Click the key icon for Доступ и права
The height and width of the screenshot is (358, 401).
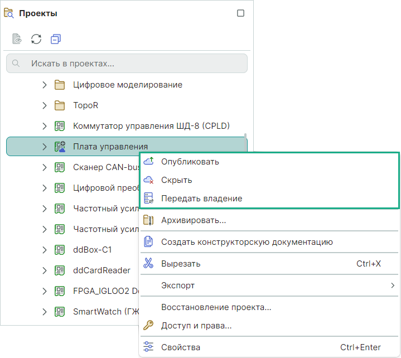[x=148, y=326]
